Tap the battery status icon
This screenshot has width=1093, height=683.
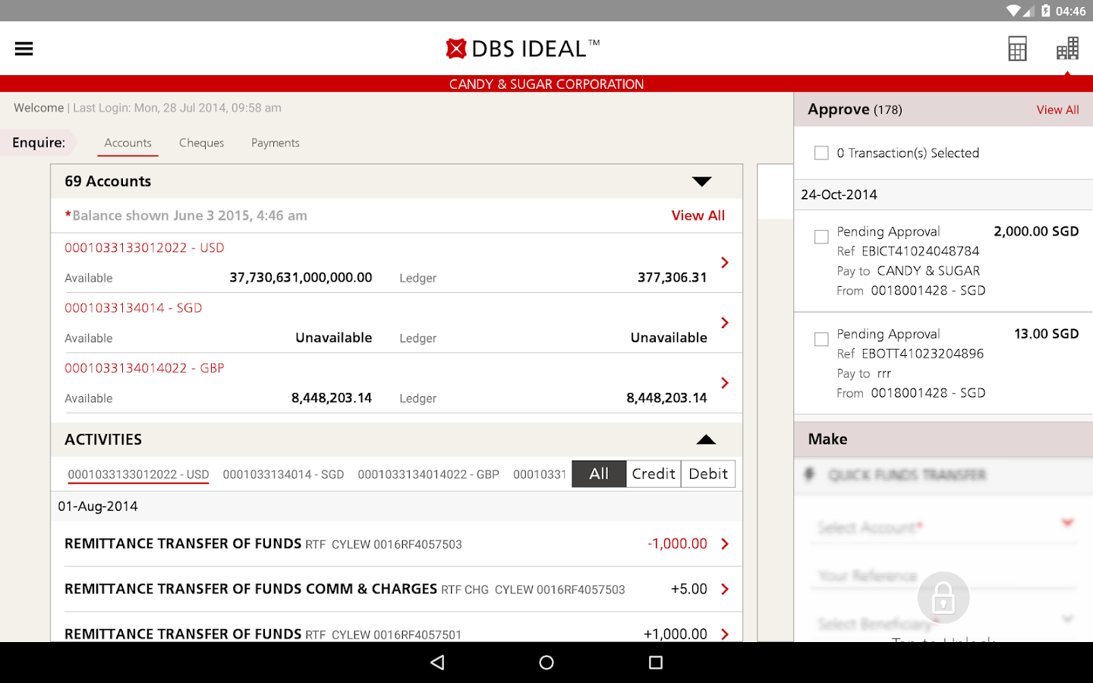click(x=1046, y=11)
